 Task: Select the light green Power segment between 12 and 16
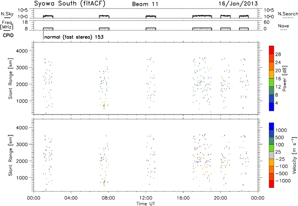[x=272, y=83]
